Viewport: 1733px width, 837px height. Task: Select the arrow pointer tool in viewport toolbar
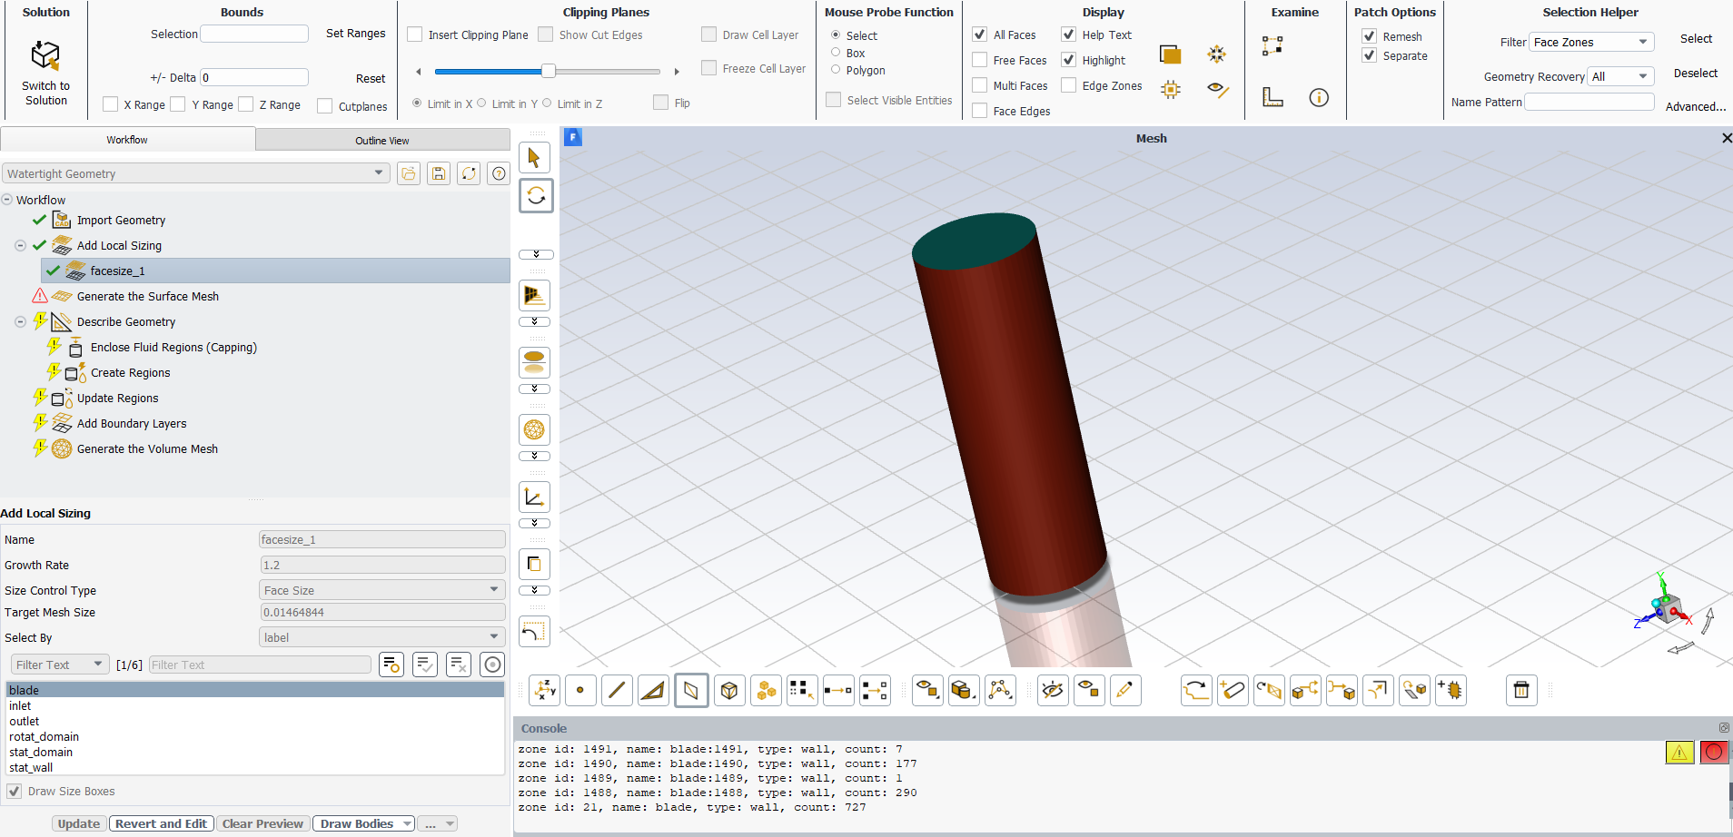click(535, 158)
